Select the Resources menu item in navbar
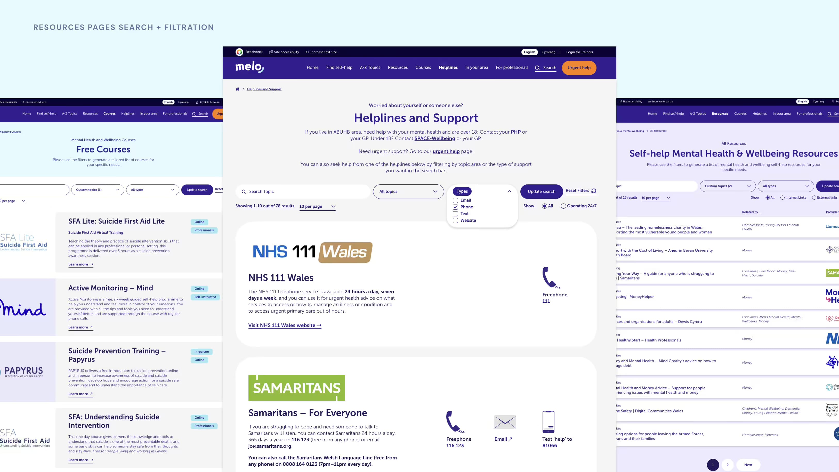This screenshot has height=472, width=839. [398, 67]
